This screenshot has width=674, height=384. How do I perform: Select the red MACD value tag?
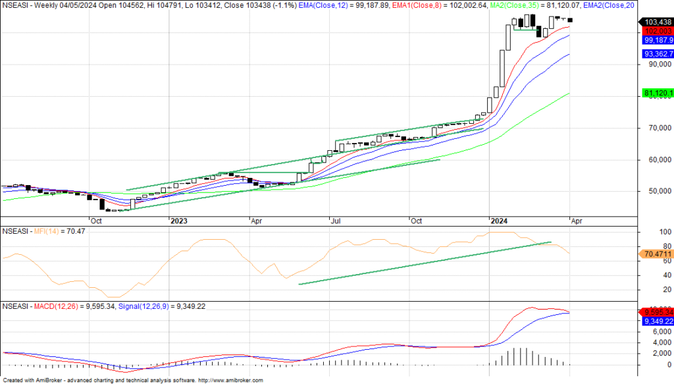(657, 312)
